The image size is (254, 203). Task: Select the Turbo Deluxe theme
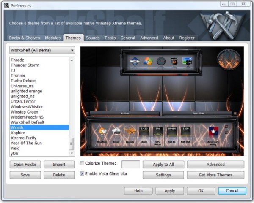tap(39, 81)
